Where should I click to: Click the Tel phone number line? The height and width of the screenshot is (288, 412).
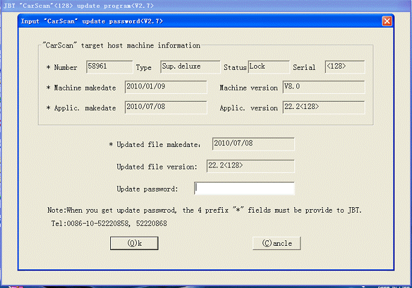point(109,224)
